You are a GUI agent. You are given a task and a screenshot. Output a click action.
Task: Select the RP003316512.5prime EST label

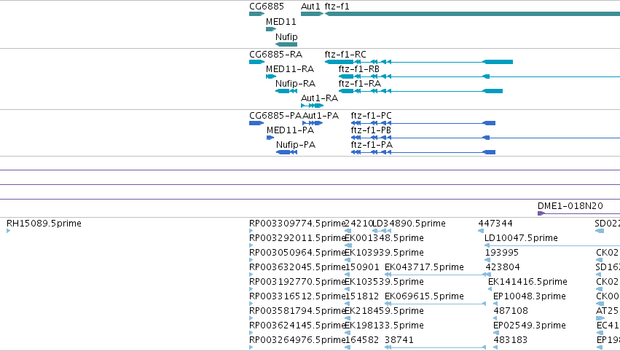point(297,296)
